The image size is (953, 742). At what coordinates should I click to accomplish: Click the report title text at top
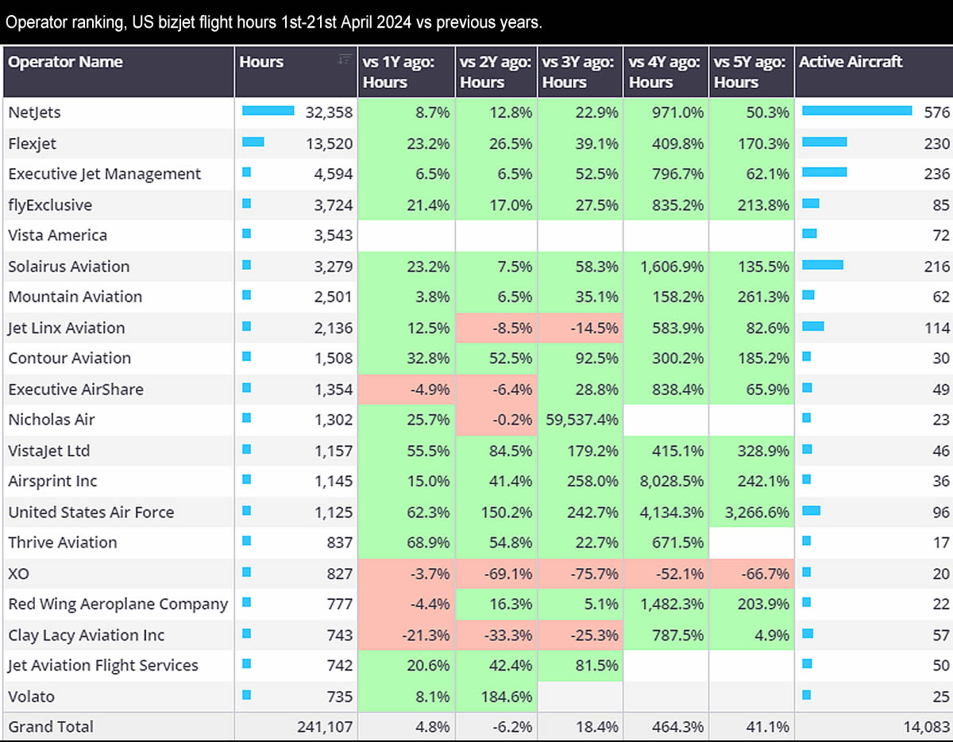[274, 23]
